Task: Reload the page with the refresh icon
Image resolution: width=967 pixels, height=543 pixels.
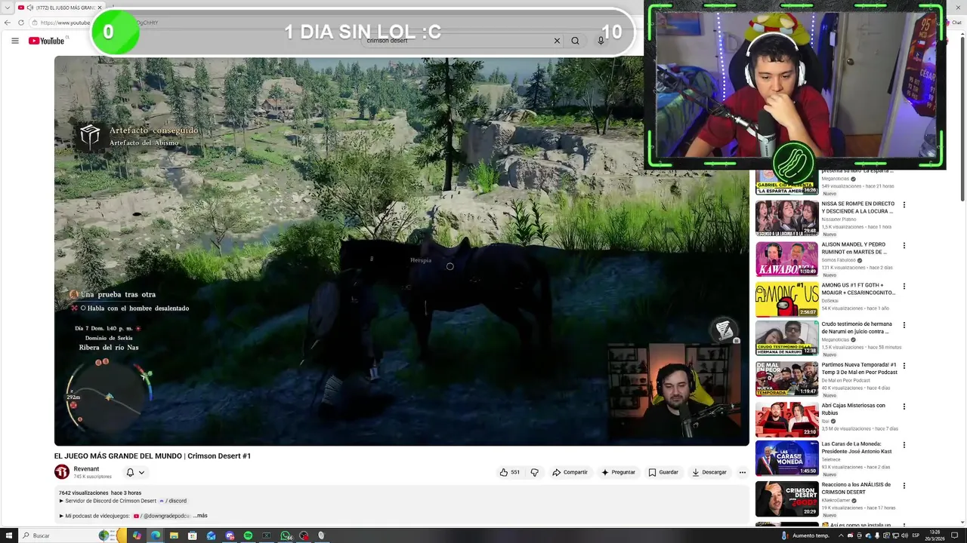Action: pos(21,23)
